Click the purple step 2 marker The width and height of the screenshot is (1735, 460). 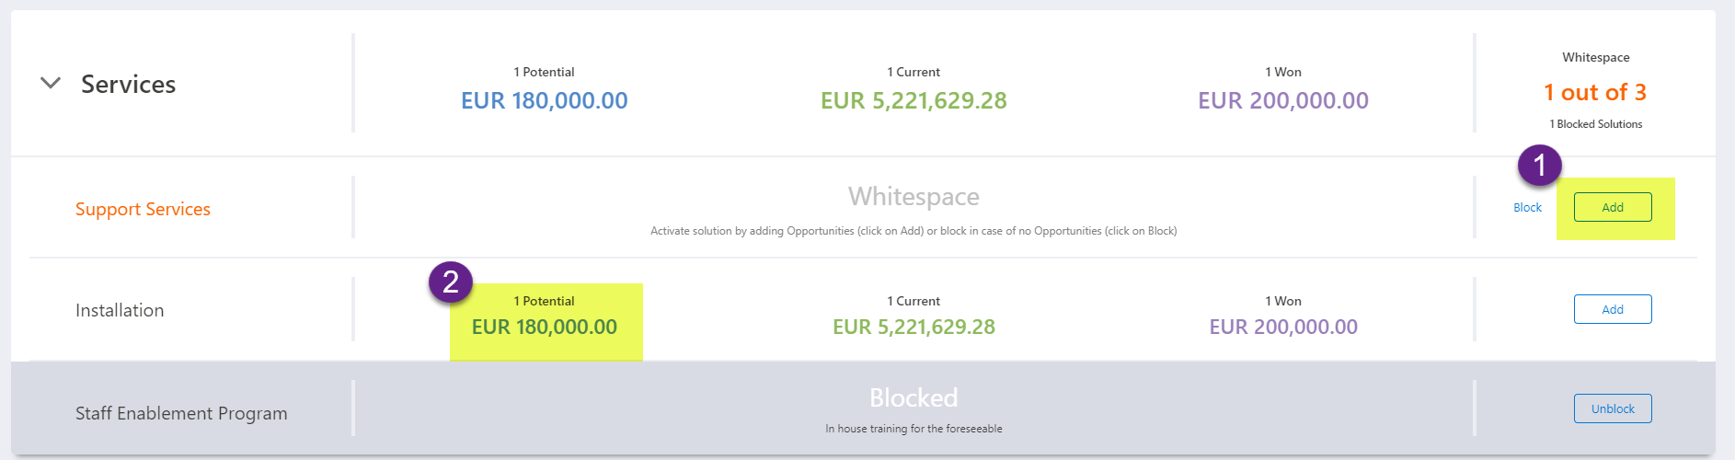pos(451,282)
